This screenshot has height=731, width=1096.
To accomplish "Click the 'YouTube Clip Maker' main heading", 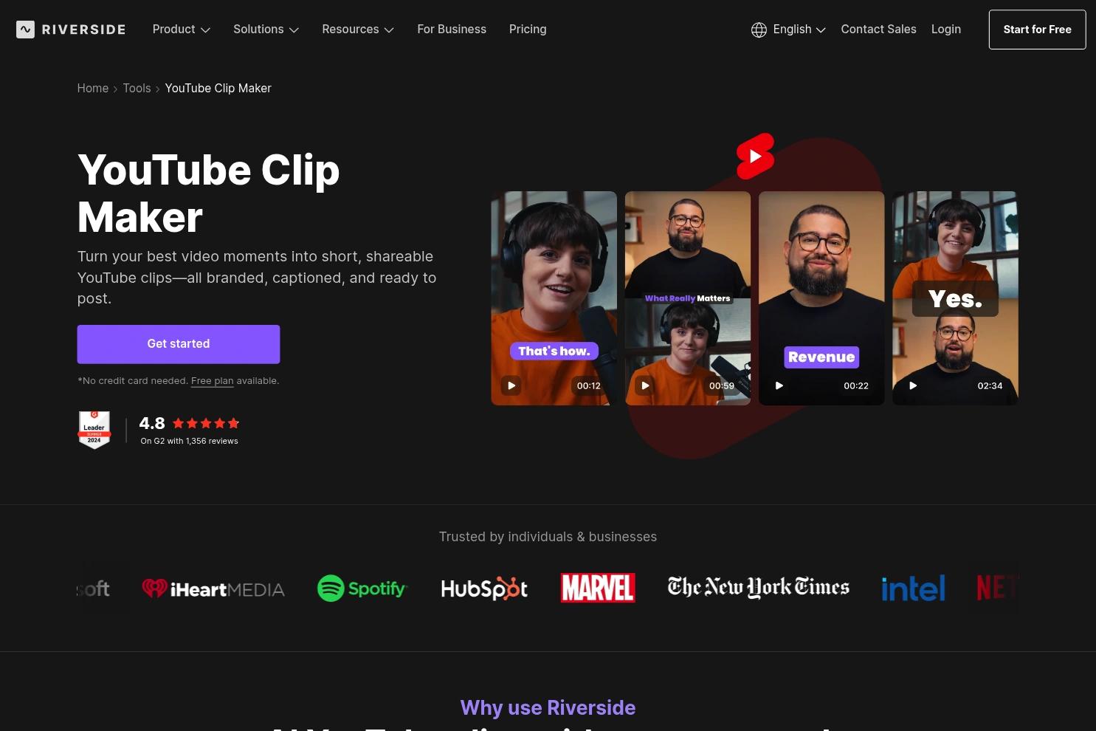I will click(209, 193).
